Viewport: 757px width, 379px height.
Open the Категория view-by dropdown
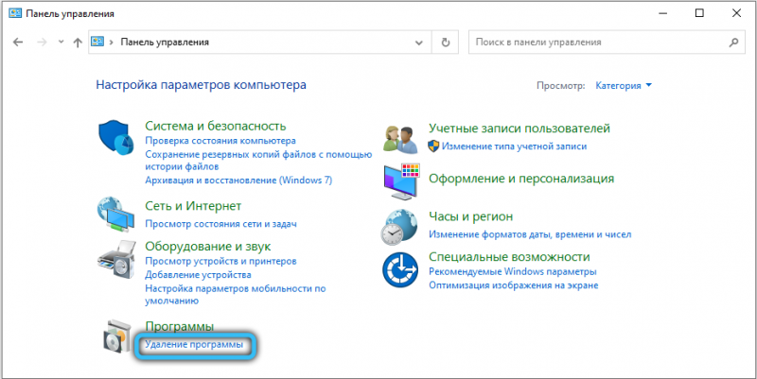coord(624,86)
